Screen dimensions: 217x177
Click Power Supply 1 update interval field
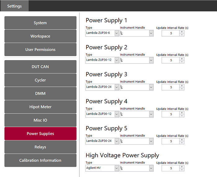170,33
